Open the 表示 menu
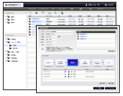 (x=90, y=9)
